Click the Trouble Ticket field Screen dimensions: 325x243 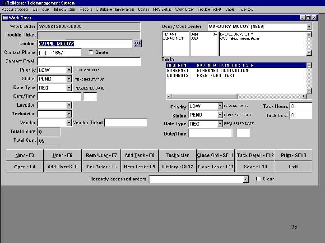point(89,35)
